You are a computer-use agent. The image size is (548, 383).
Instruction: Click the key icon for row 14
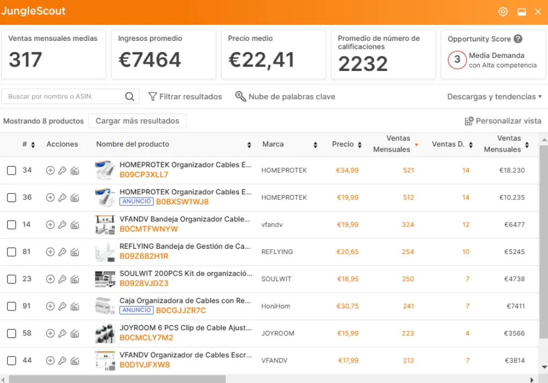(62, 225)
